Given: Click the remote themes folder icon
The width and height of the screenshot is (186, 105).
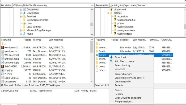Looking at the screenshot, I should (x=111, y=13).
